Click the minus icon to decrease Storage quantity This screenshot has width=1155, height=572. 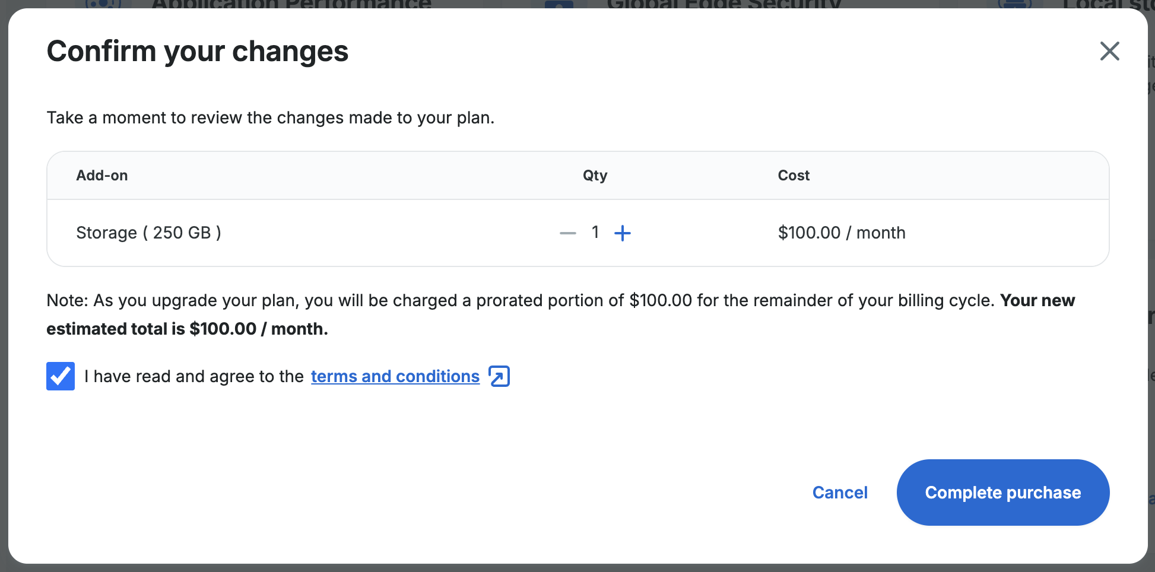567,233
